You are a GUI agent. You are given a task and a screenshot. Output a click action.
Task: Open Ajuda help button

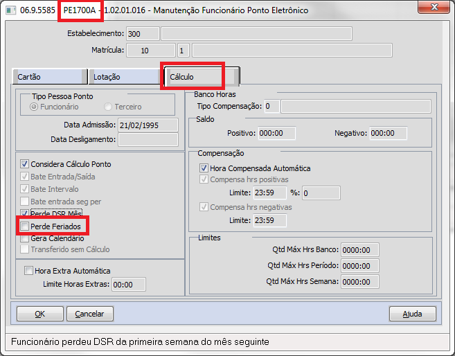(x=412, y=314)
